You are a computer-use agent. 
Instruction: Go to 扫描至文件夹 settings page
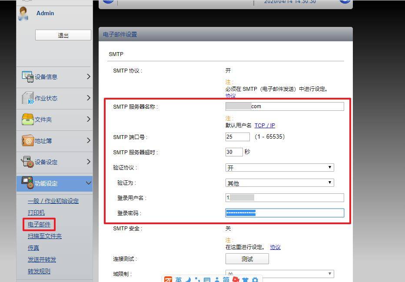(45, 236)
